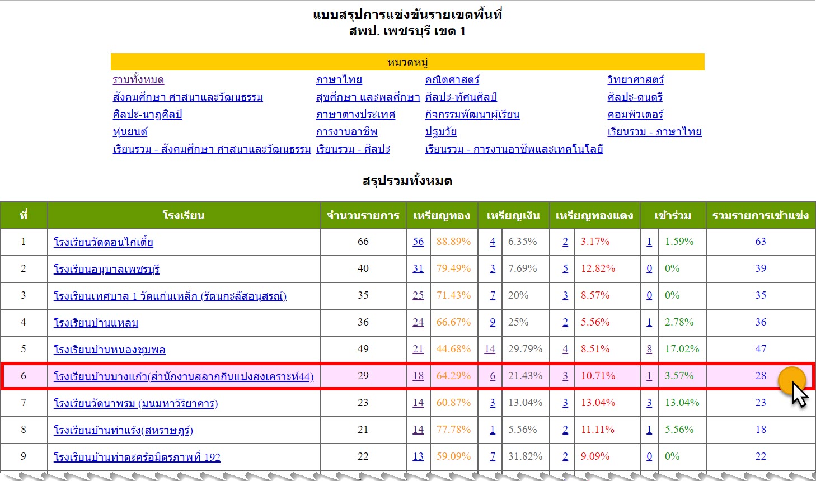
Task: Click silver medal count 4 for วัดดอนไก่เตี้ย
Action: [x=493, y=242]
